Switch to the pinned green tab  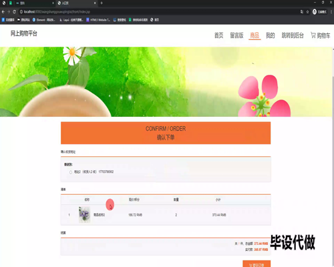click(x=11, y=3)
